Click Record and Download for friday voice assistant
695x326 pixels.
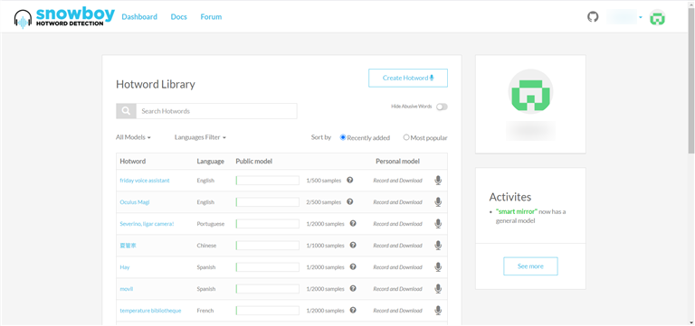(x=397, y=181)
